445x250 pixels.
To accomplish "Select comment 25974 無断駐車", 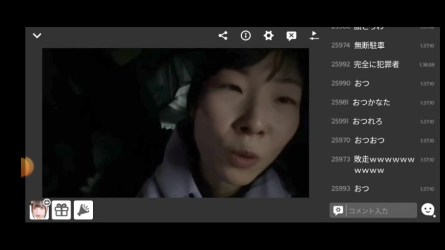I will click(382, 45).
